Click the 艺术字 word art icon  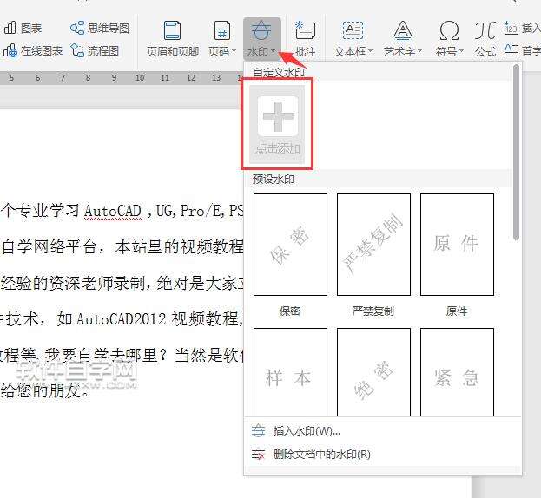402,30
